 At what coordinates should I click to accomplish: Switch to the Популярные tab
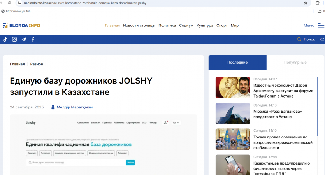(x=295, y=63)
